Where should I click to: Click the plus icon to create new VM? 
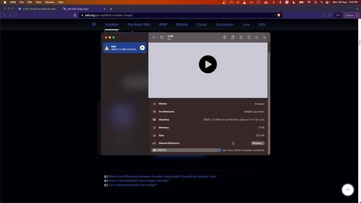[x=153, y=37]
